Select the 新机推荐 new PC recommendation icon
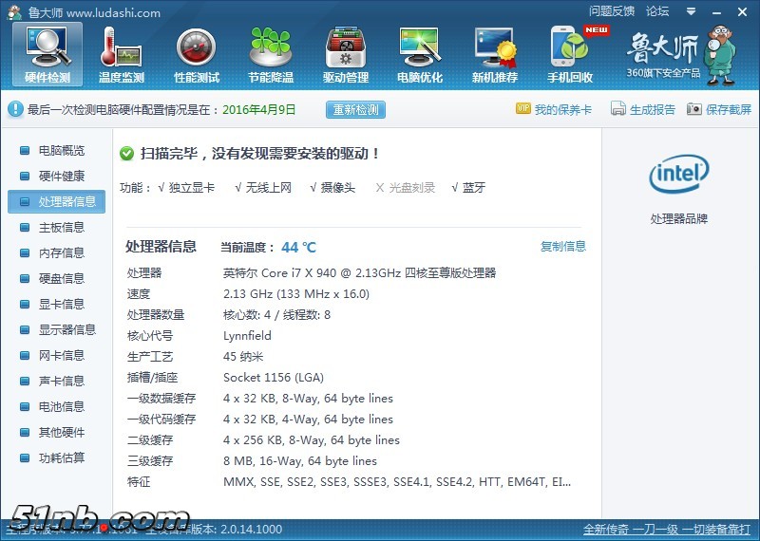 (x=495, y=54)
